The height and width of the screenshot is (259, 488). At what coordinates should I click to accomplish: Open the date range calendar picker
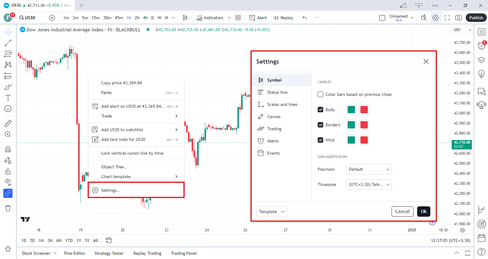(x=109, y=240)
